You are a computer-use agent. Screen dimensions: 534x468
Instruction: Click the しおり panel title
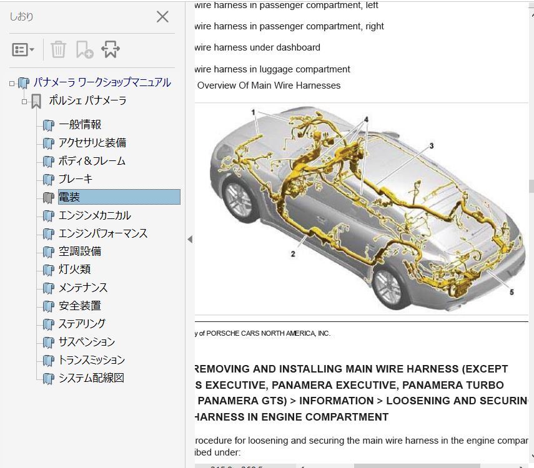point(21,16)
